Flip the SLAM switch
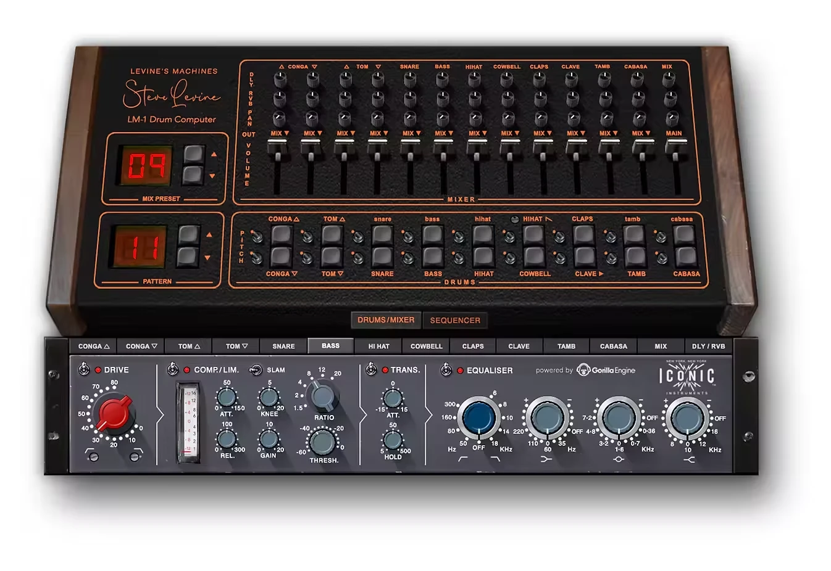This screenshot has width=831, height=571. point(255,370)
